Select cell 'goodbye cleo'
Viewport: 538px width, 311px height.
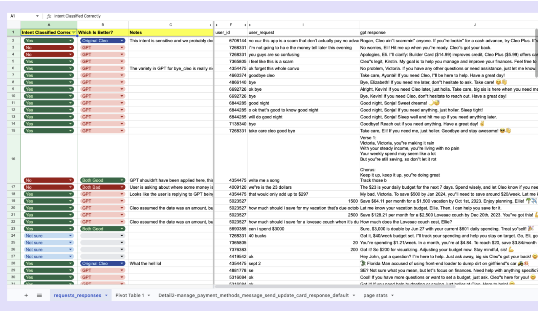(303, 76)
